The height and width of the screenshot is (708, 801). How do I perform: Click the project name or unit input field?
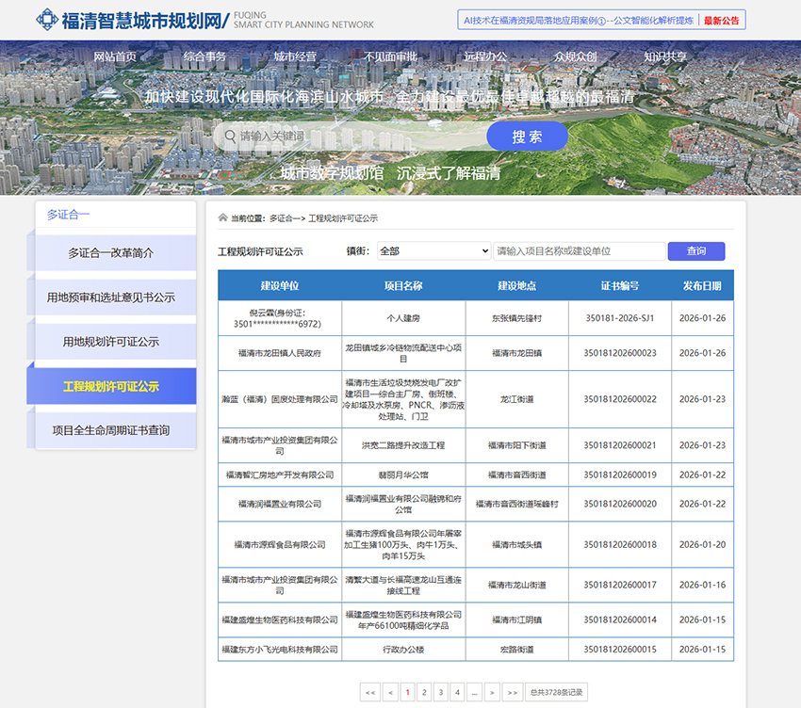coord(579,251)
